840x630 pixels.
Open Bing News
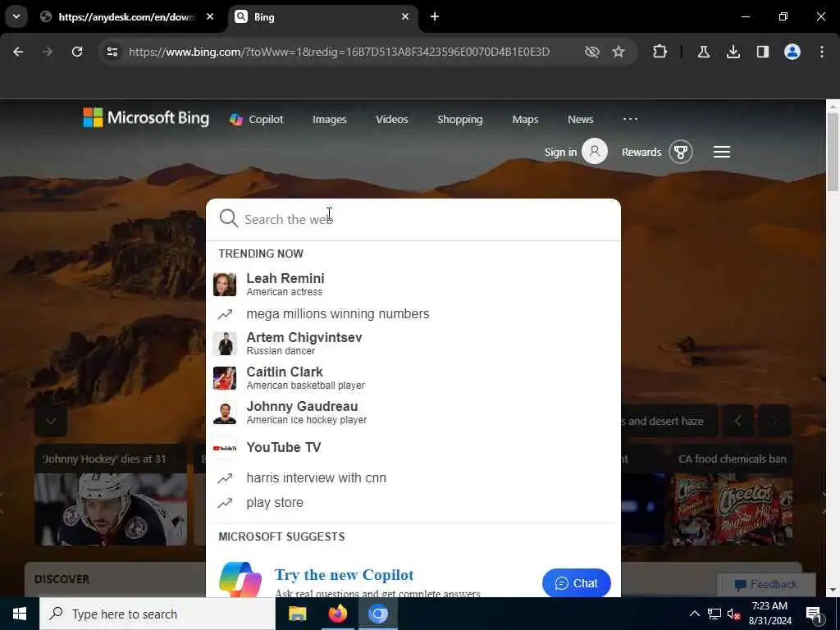580,120
